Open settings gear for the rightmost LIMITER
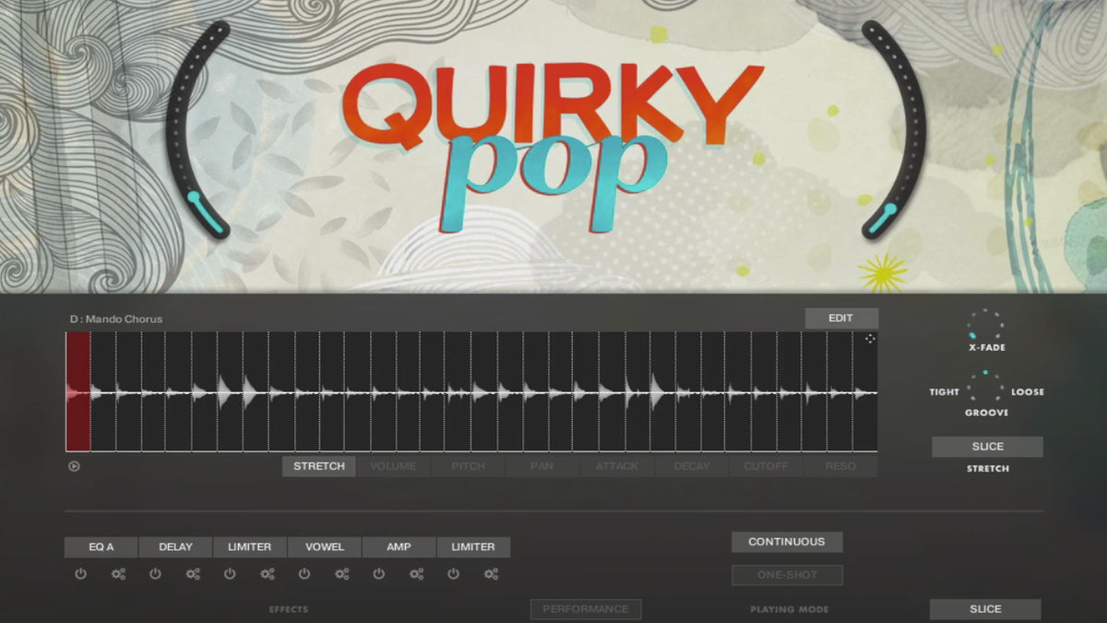Image resolution: width=1107 pixels, height=623 pixels. [x=492, y=574]
